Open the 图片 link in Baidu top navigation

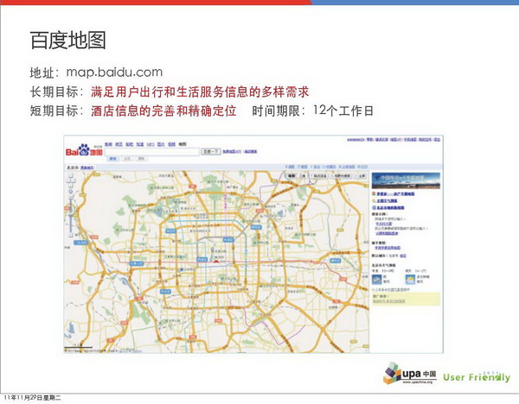161,144
